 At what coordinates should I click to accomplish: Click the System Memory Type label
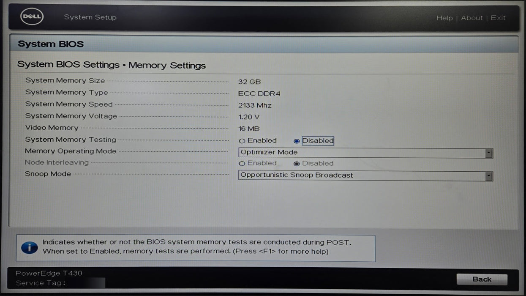tap(66, 92)
